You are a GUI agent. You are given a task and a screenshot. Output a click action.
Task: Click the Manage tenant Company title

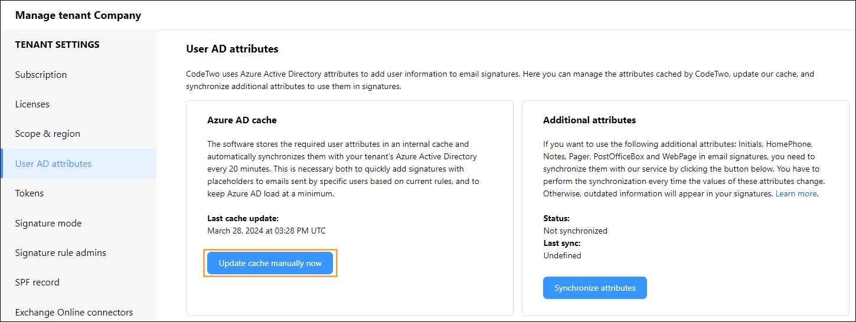pyautogui.click(x=79, y=15)
